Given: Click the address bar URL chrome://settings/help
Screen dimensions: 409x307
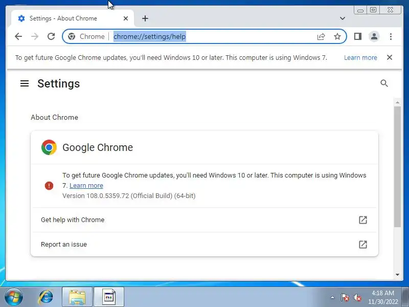Looking at the screenshot, I should [149, 36].
